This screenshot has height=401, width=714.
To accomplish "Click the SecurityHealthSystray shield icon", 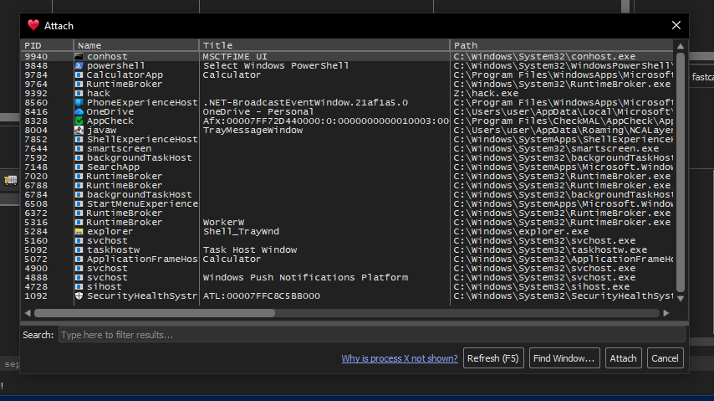I will point(79,296).
